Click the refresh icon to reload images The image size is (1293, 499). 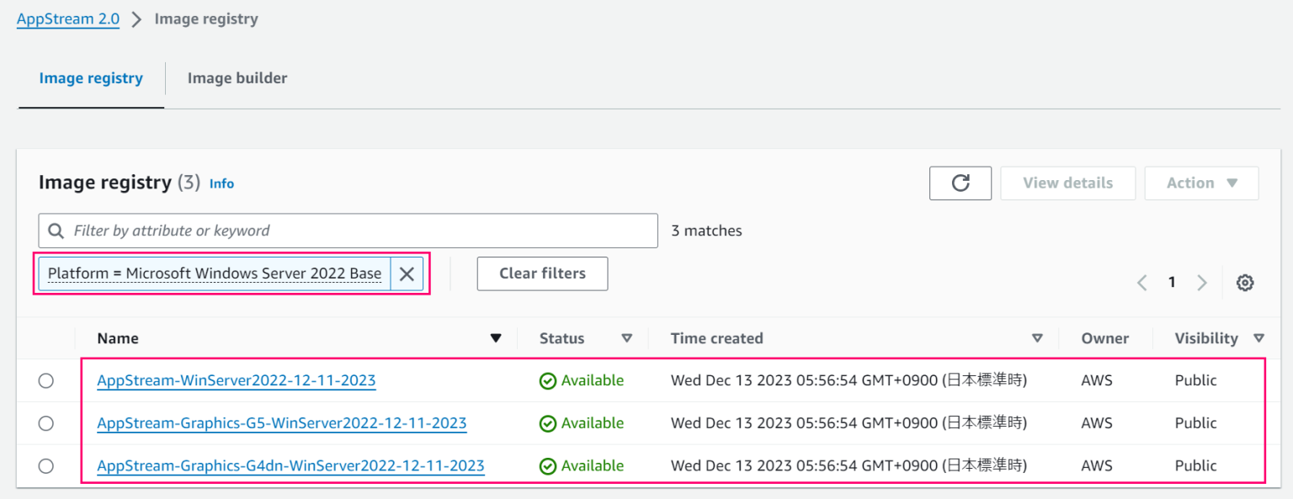960,183
